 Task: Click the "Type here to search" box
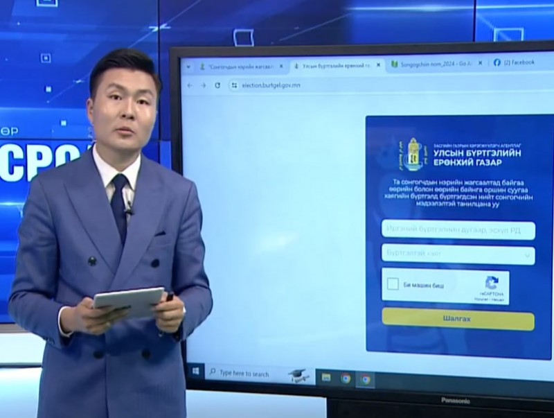[244, 374]
